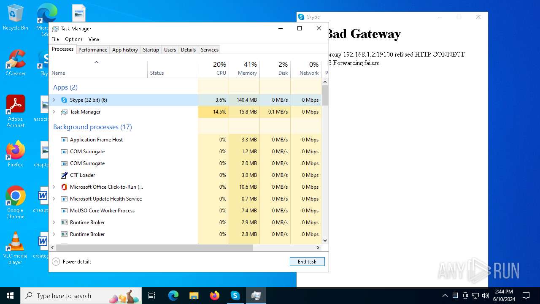The image size is (540, 304).
Task: Click the Microsoft Update Health Service icon
Action: [x=64, y=199]
